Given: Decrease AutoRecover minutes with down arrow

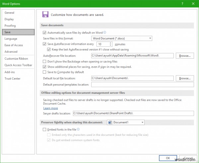Looking at the screenshot, I should 110,45.
